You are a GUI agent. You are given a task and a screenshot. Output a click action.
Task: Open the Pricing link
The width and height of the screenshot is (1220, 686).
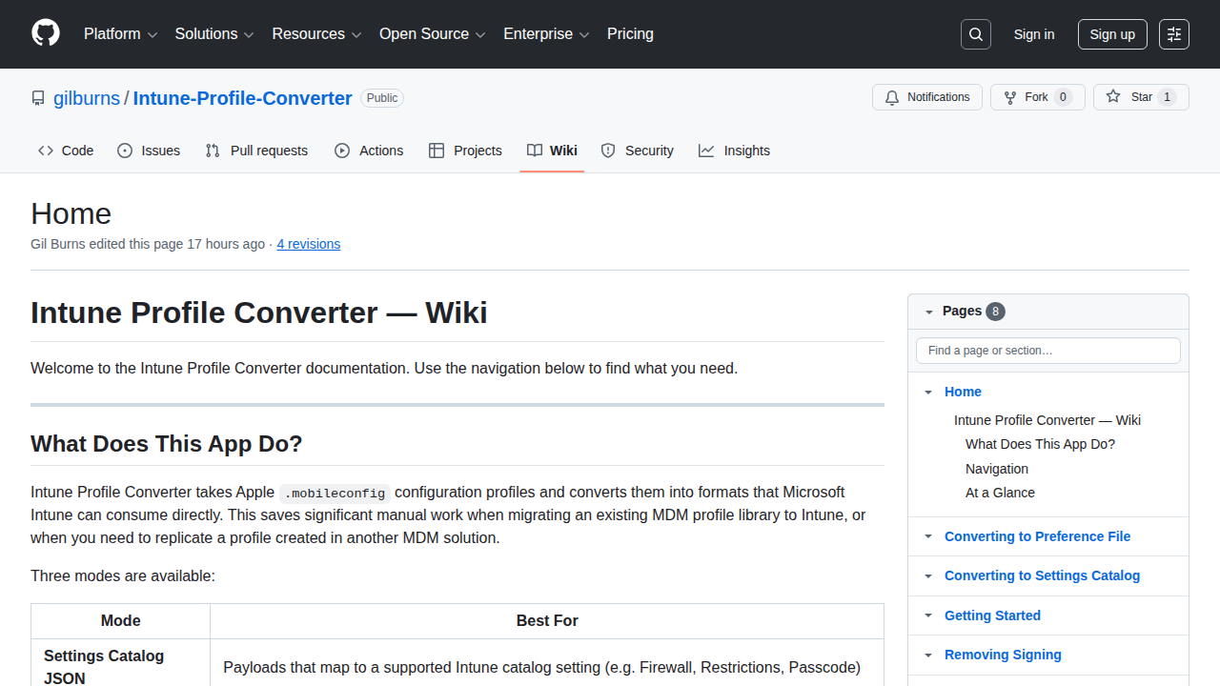coord(630,34)
